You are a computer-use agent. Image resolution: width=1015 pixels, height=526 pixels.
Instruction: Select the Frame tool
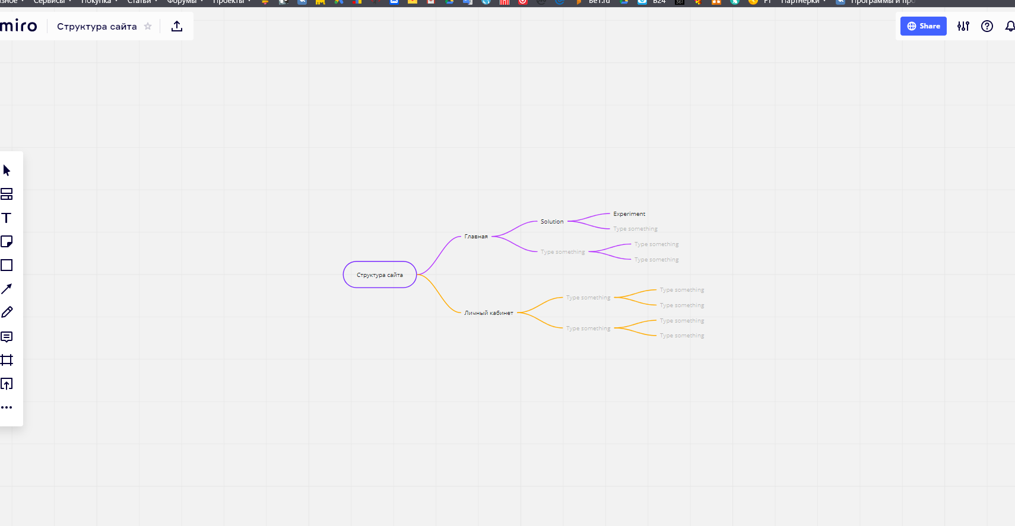(7, 360)
